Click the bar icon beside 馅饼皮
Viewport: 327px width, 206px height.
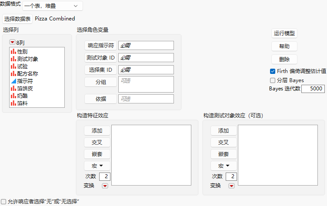click(13, 88)
